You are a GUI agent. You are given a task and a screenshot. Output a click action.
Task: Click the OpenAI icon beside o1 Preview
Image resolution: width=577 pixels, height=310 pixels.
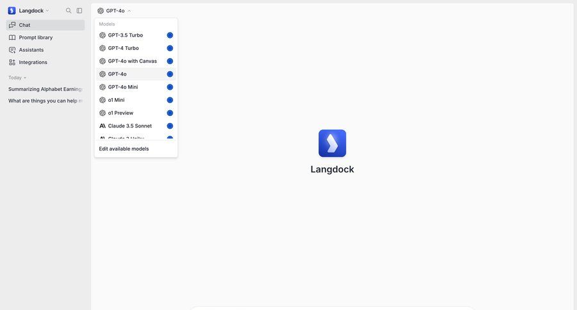pos(103,113)
